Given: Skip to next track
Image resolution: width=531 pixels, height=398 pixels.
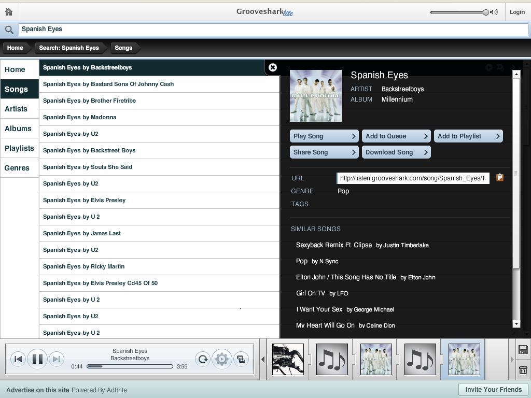Looking at the screenshot, I should [56, 359].
